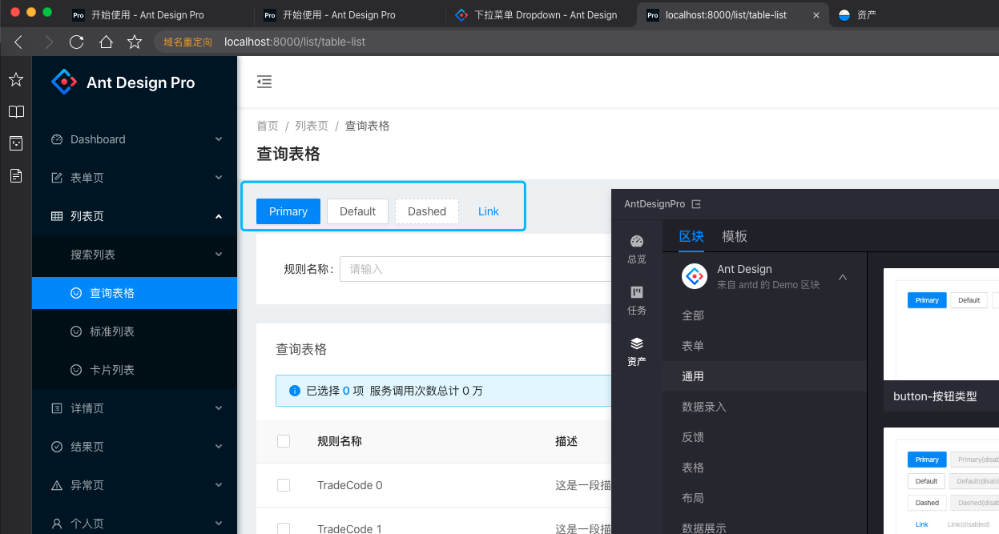This screenshot has height=534, width=999.
Task: Open the button-按钮类型 block thumbnail
Action: tap(941, 324)
